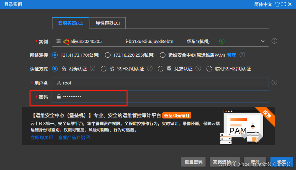Expand the 实例 dropdown chevron
Screen dimensions: 296x170
pyautogui.click(x=263, y=41)
